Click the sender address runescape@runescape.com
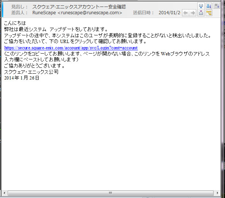225x198 pixels. tap(90, 13)
